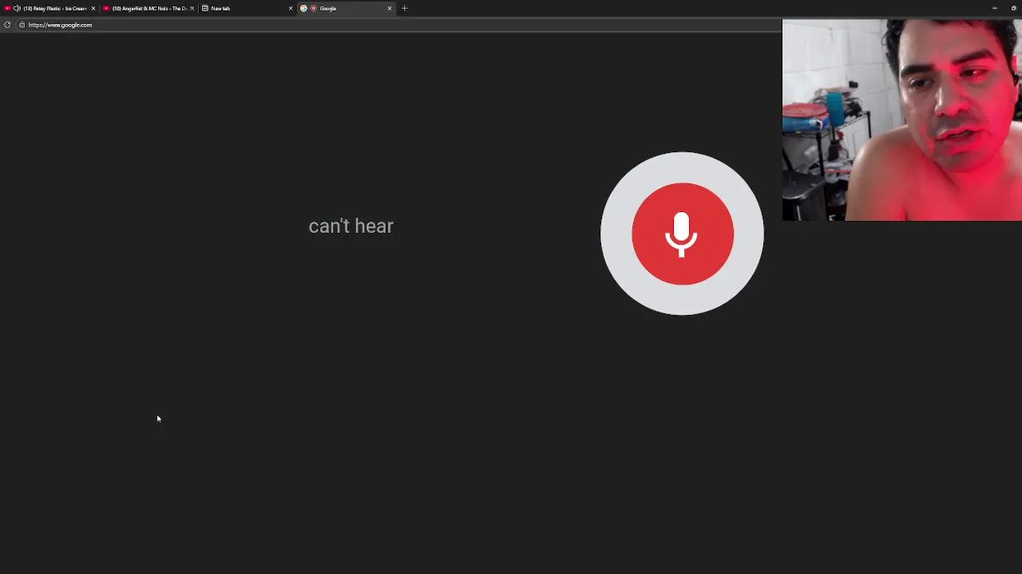Viewport: 1022px width, 574px height.
Task: Minimize the browser window
Action: click(994, 8)
